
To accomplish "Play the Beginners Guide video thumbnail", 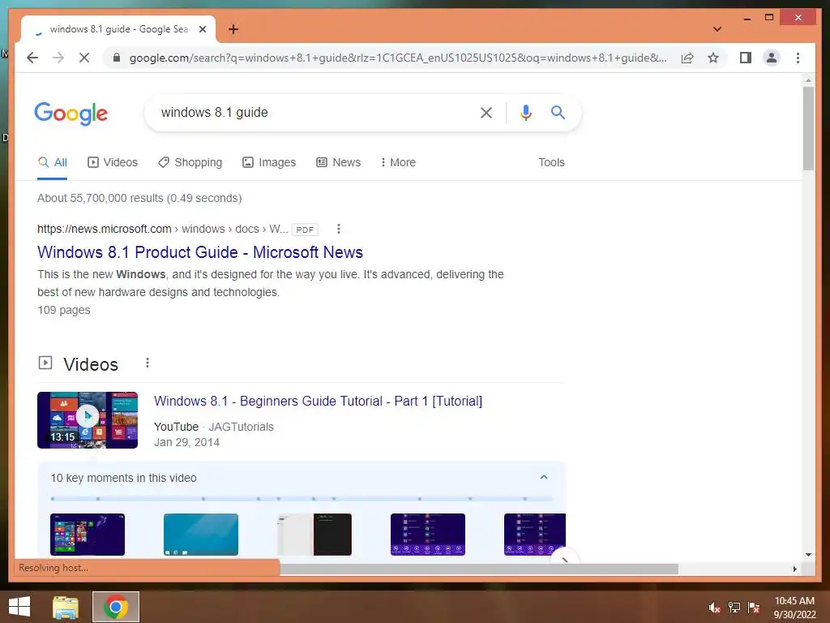I will [x=88, y=420].
